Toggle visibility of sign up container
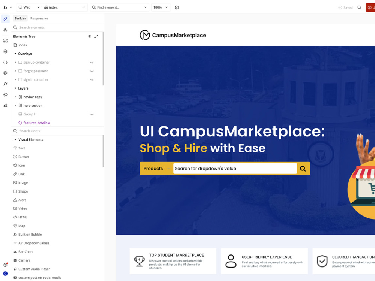The width and height of the screenshot is (375, 281). 91,62
